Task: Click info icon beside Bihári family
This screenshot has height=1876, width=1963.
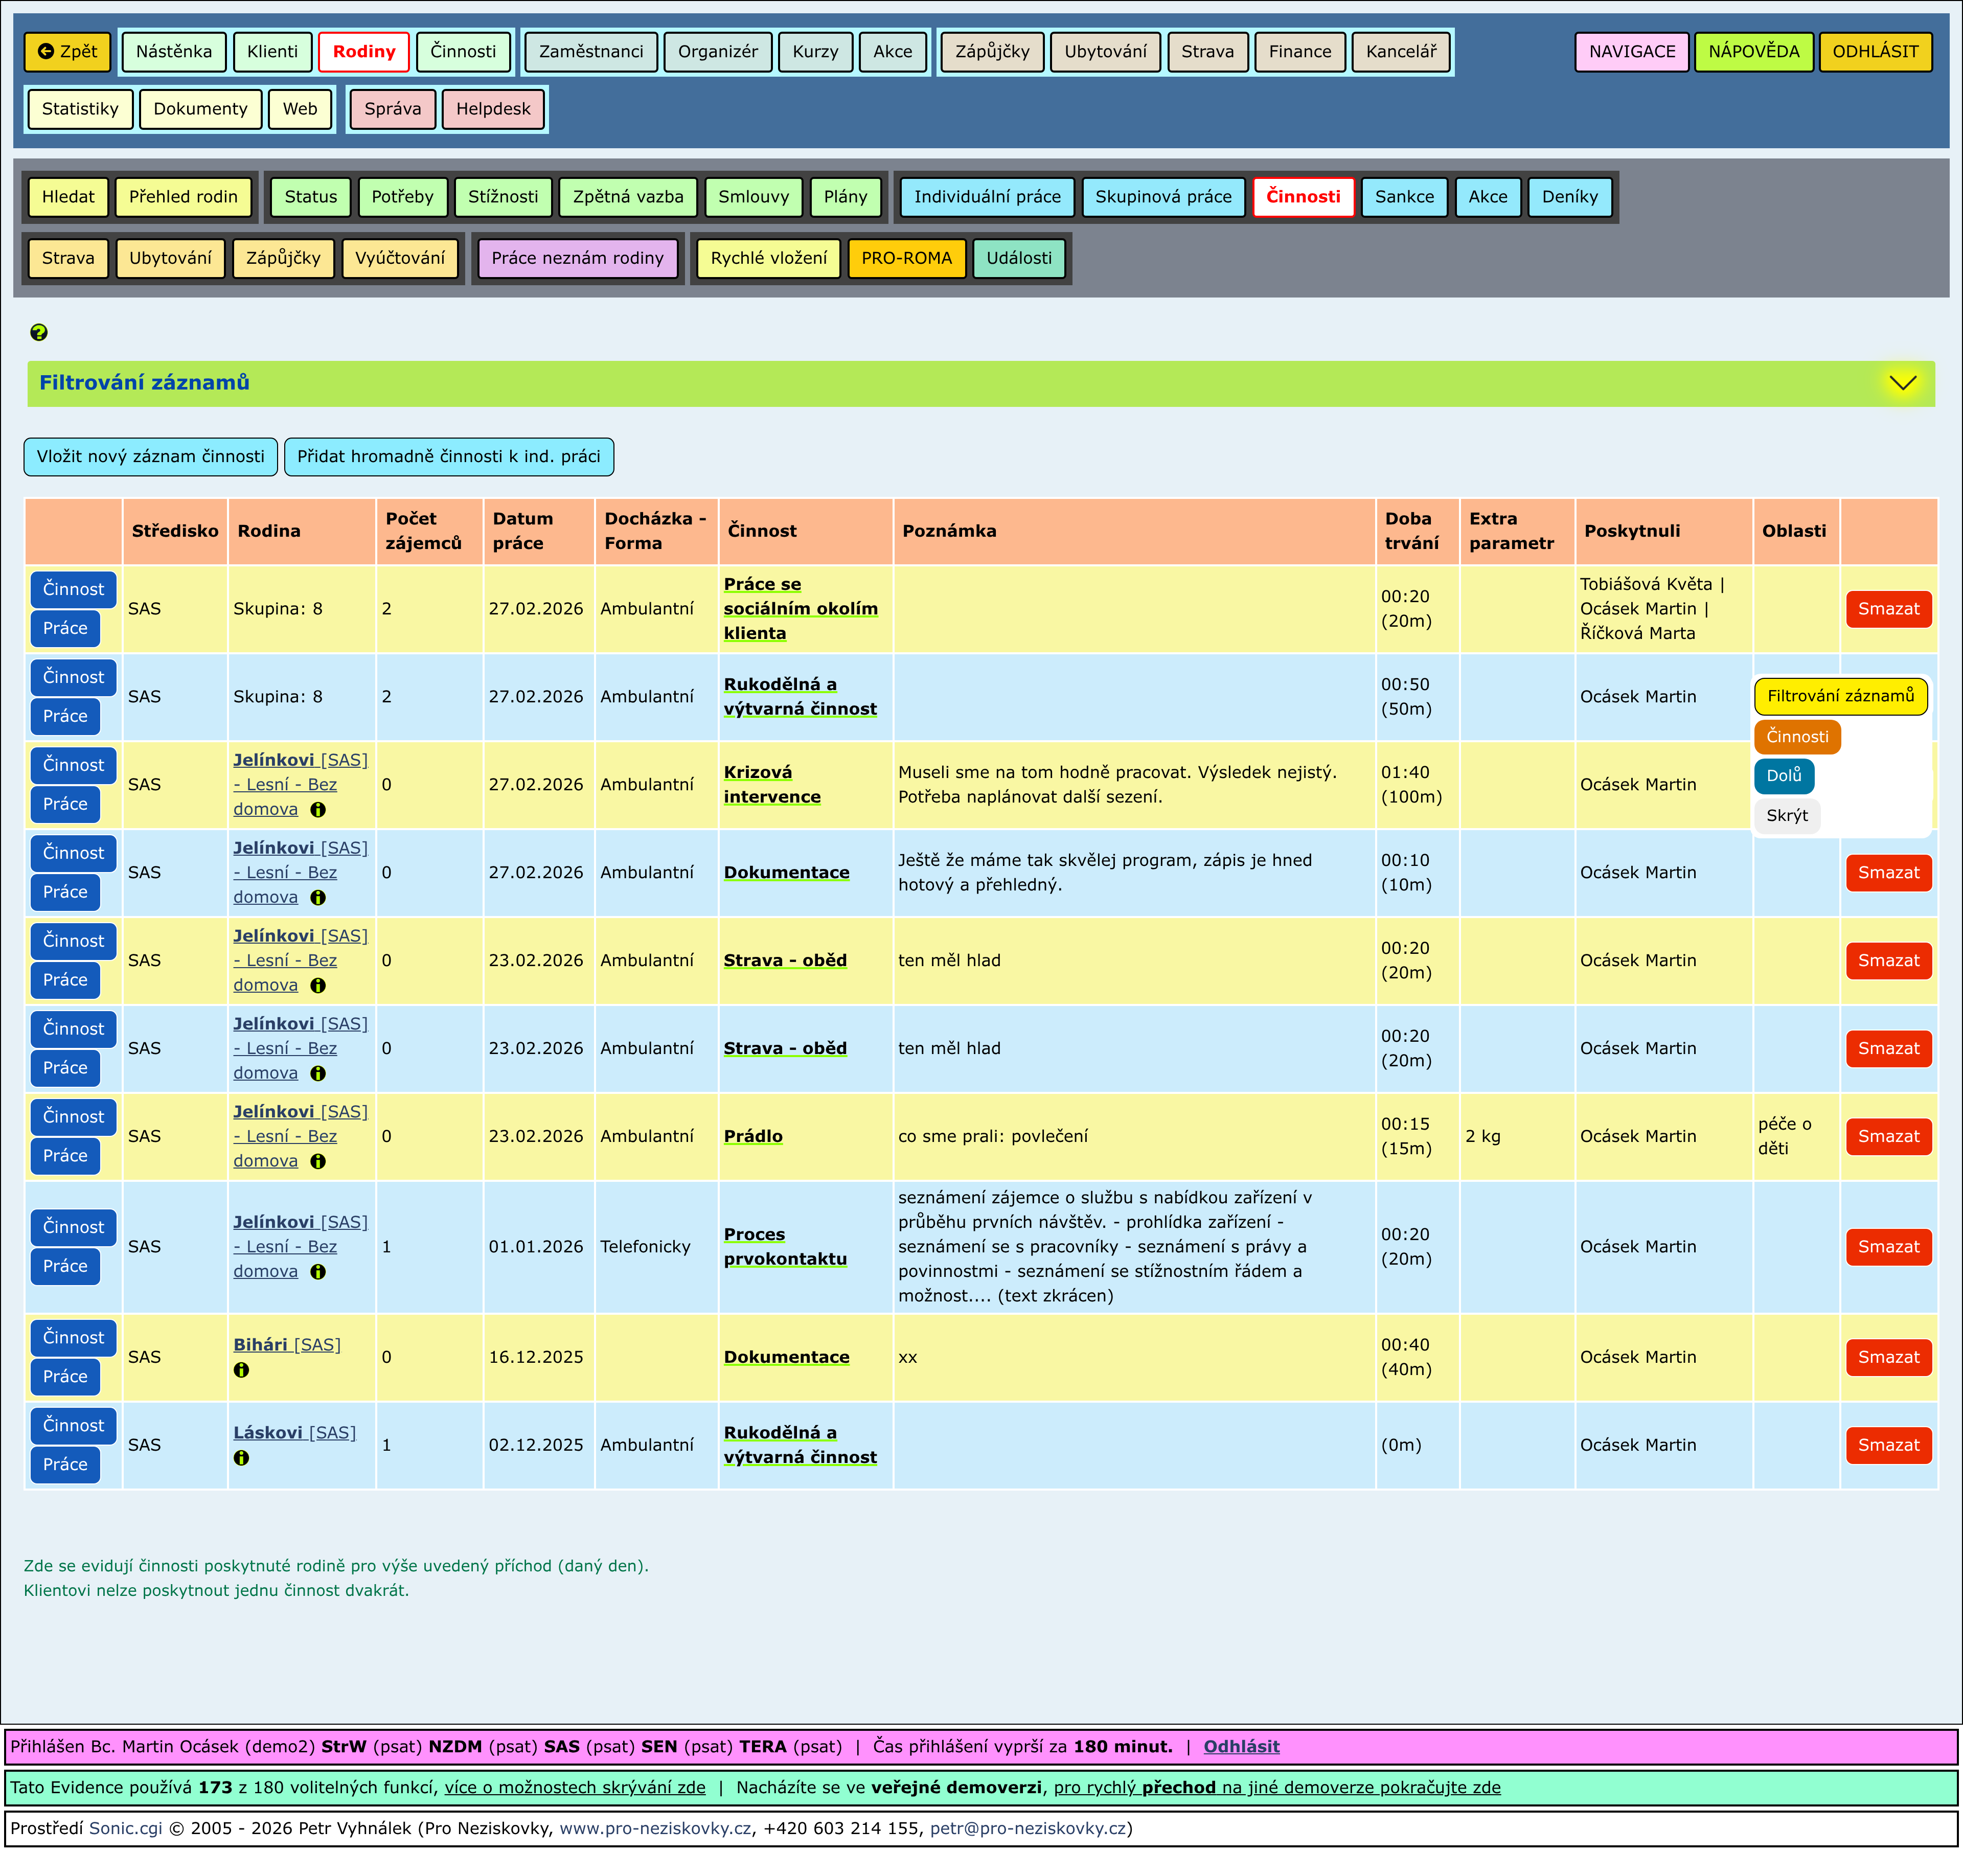Action: point(241,1370)
